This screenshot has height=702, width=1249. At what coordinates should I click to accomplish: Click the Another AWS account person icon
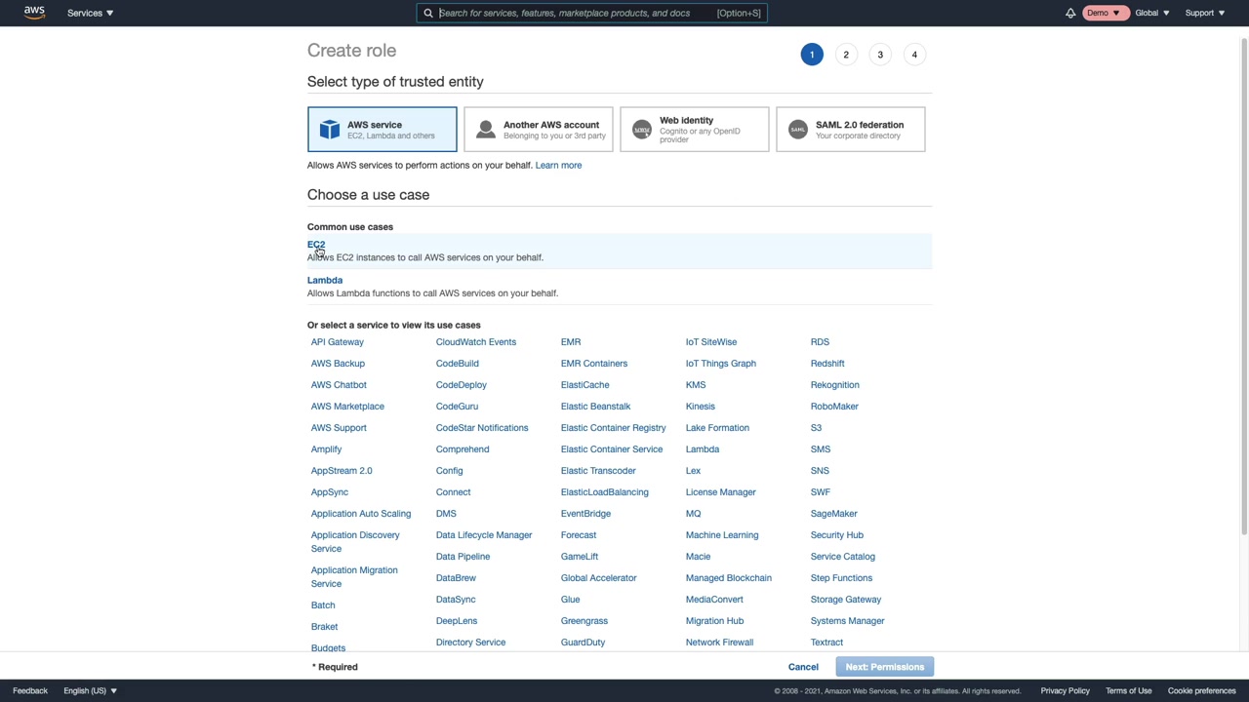486,130
